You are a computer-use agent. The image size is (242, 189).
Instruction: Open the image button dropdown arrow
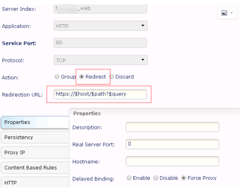pos(231,13)
